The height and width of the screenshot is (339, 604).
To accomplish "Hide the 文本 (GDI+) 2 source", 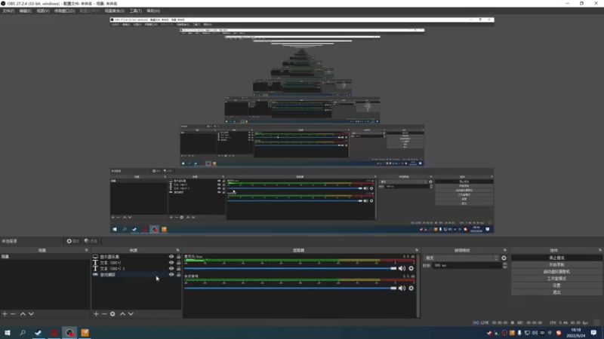I will [x=171, y=268].
